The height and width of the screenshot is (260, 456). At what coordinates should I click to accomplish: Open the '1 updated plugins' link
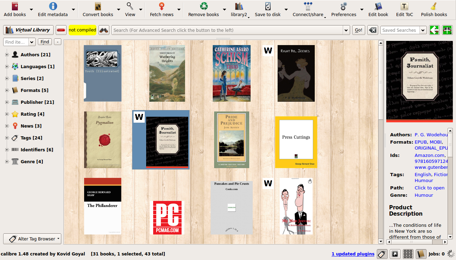pyautogui.click(x=353, y=254)
